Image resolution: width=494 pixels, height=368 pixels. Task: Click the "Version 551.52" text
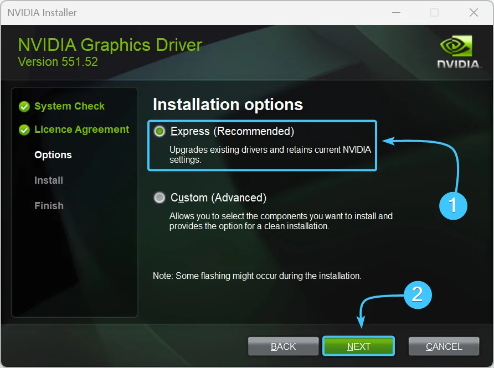pyautogui.click(x=58, y=61)
